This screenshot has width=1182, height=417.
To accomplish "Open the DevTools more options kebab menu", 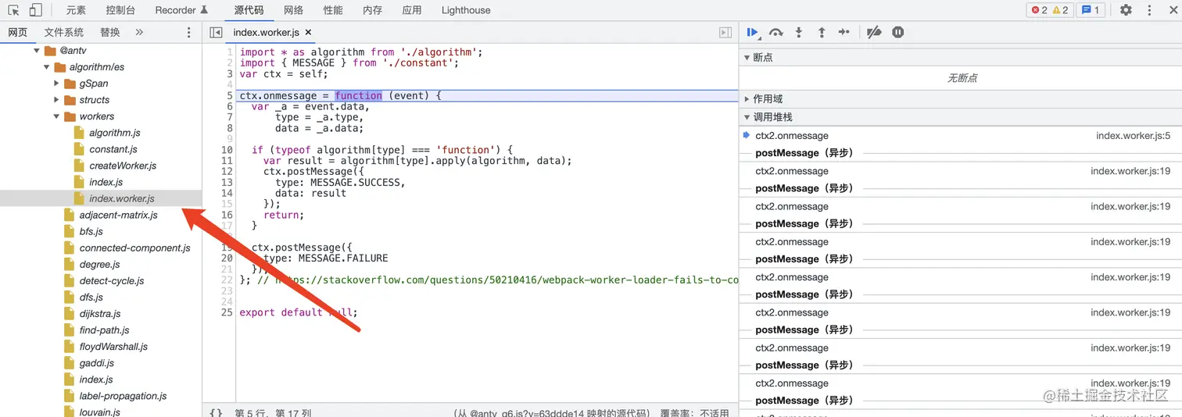I will point(1150,10).
